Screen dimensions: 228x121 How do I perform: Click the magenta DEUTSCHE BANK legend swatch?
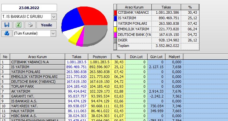[x=115, y=35]
